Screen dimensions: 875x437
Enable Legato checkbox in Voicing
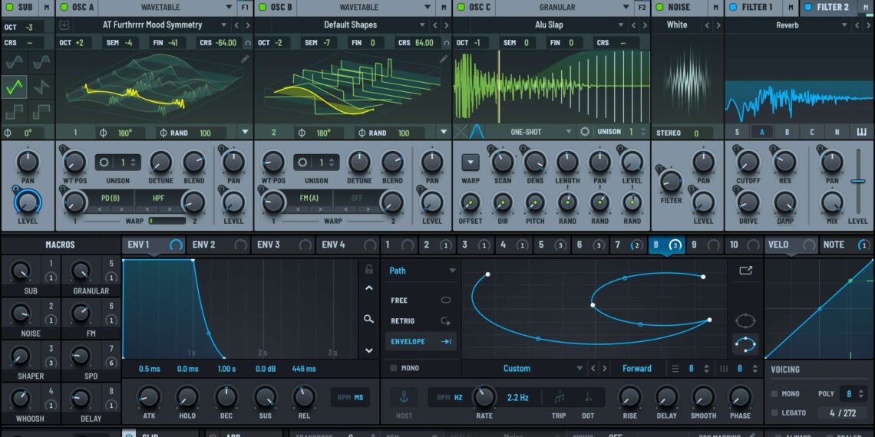(774, 412)
